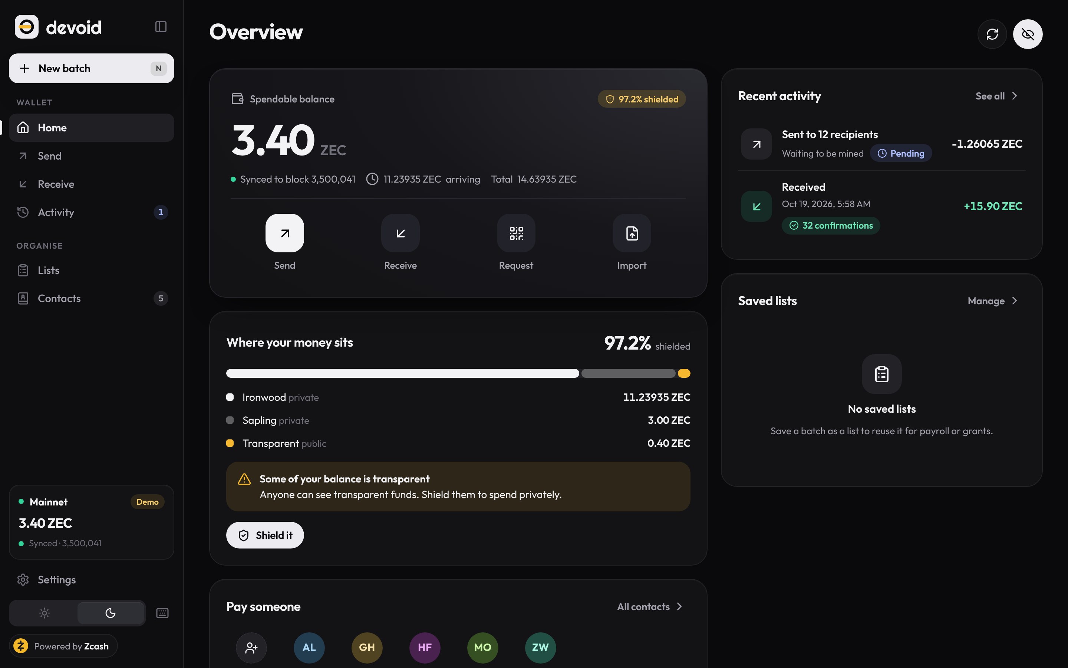Click the Pending status badge
This screenshot has width=1068, height=668.
tap(901, 153)
